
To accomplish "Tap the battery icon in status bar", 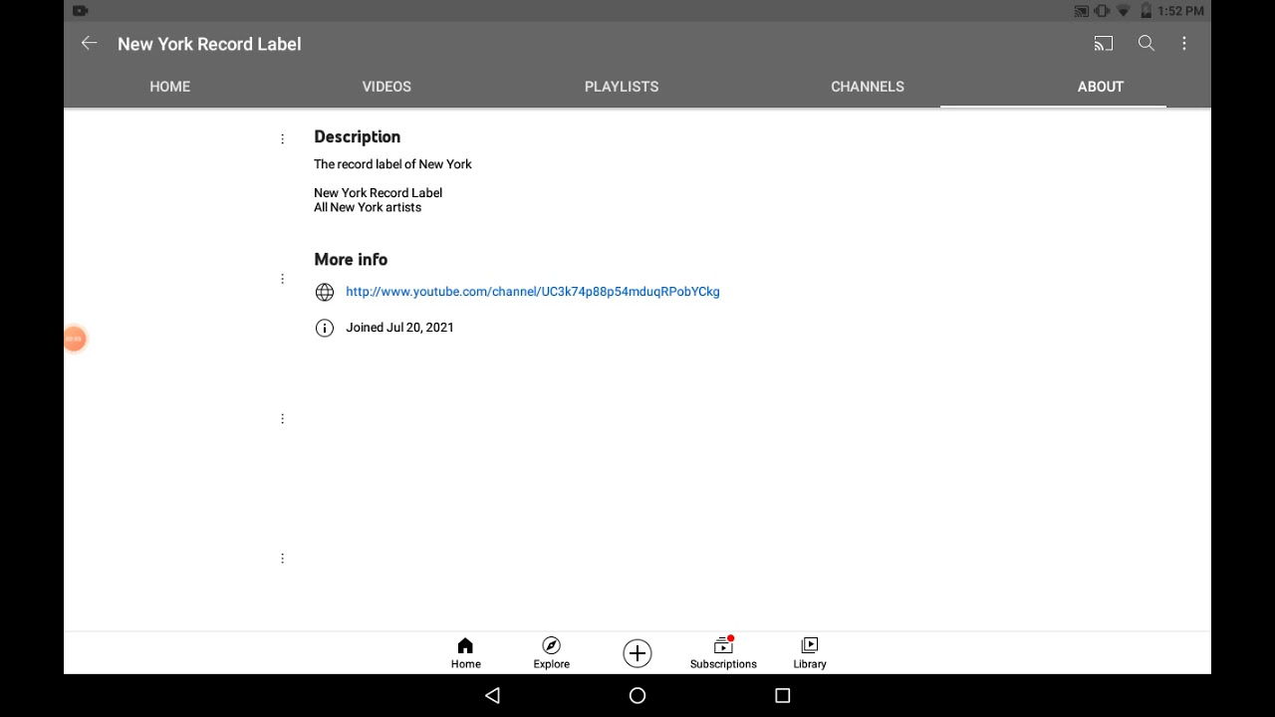I will click(1146, 11).
